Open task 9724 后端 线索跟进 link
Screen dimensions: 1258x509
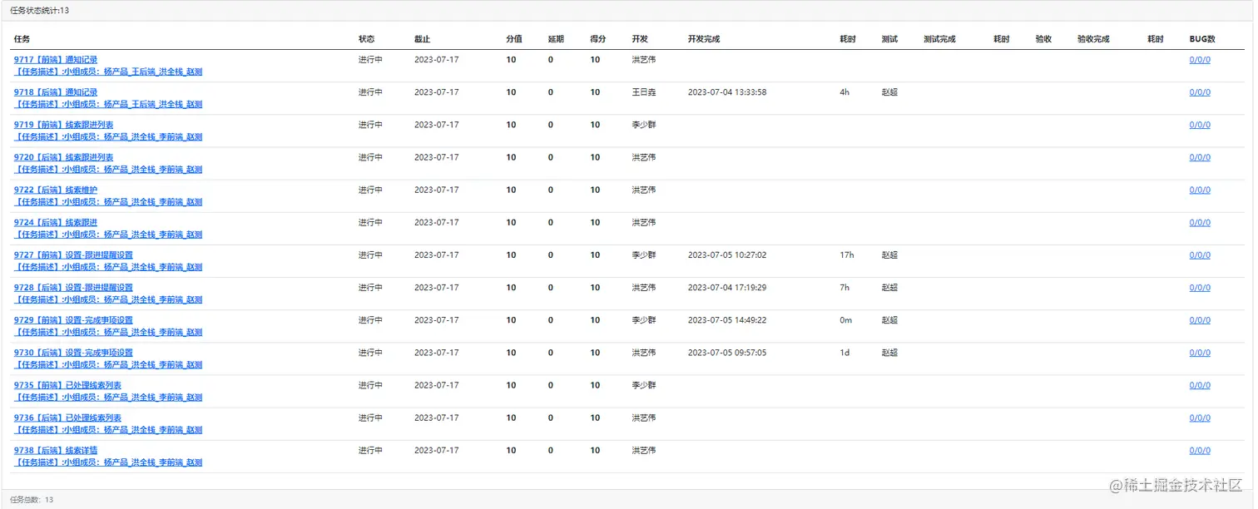click(x=56, y=222)
